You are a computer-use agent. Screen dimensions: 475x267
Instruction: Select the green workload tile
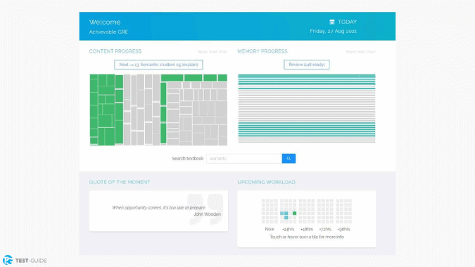point(294,213)
